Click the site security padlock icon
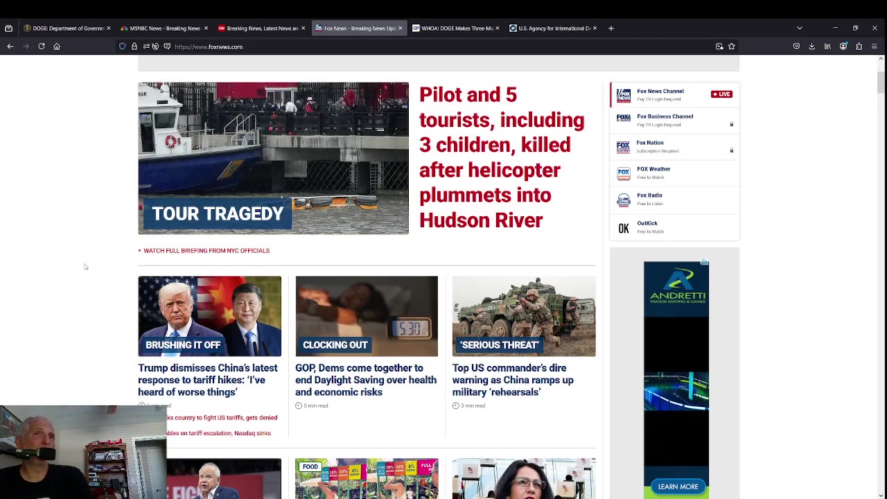The width and height of the screenshot is (887, 499). 134,46
